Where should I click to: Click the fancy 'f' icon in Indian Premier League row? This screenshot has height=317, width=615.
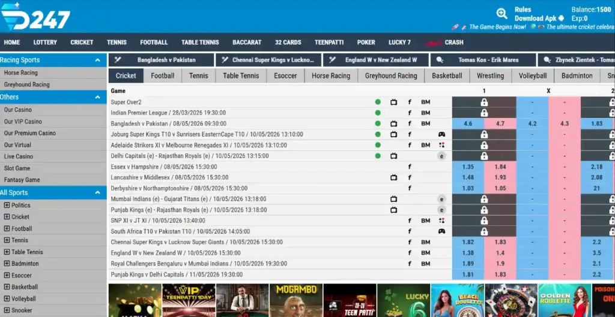click(x=410, y=113)
